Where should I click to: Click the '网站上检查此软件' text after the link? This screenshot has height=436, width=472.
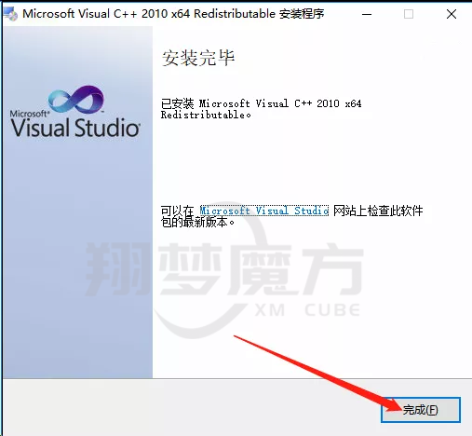378,211
